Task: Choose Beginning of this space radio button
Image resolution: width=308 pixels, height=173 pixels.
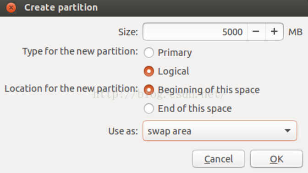Action: pos(148,90)
